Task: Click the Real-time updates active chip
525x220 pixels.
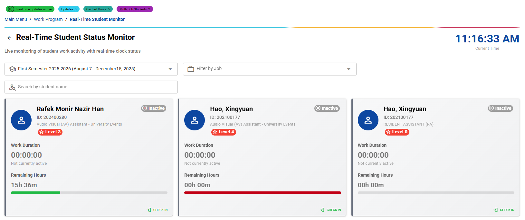Action: 30,9
